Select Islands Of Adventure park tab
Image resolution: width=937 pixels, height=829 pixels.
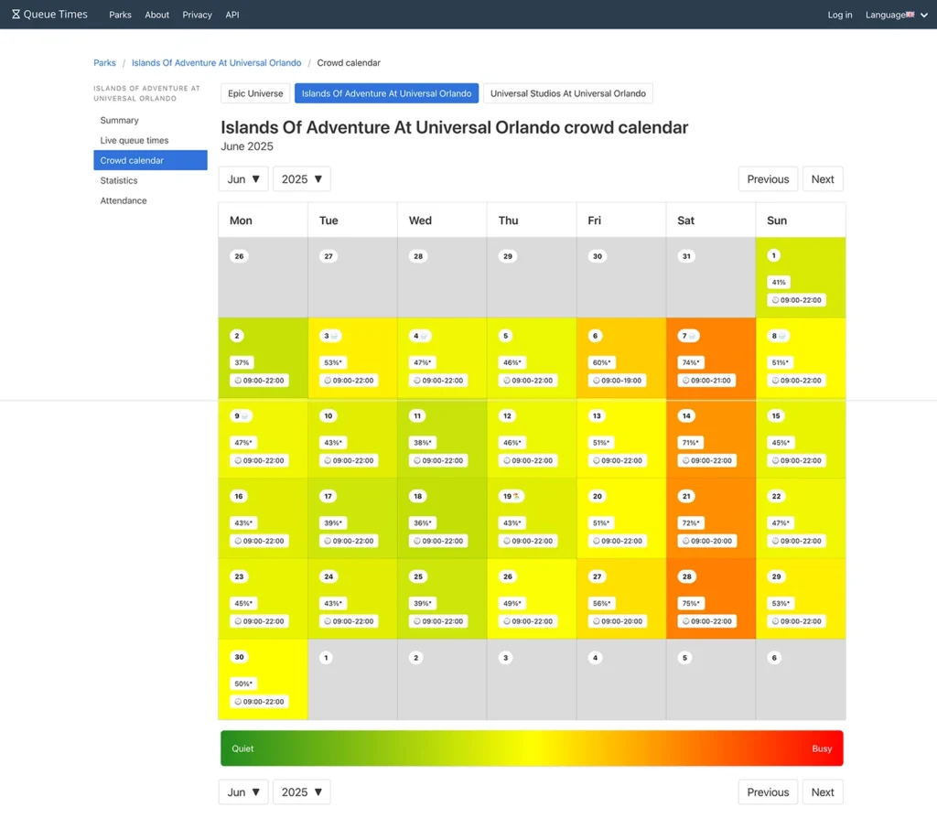[x=386, y=93]
